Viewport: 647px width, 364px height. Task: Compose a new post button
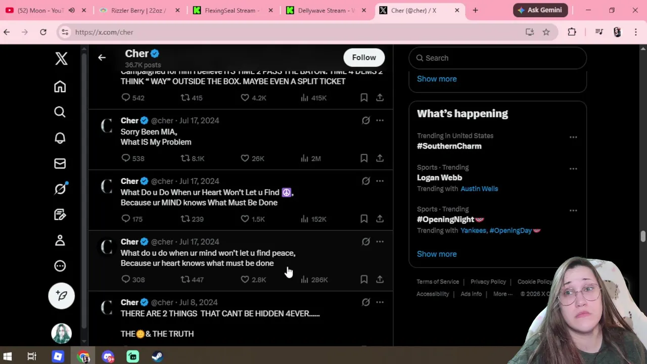pyautogui.click(x=62, y=296)
